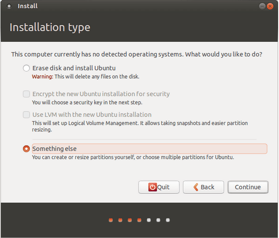Click 'Erase disk and install Ubuntu' label
Screen dimensions: 279x238
pyautogui.click(x=74, y=68)
